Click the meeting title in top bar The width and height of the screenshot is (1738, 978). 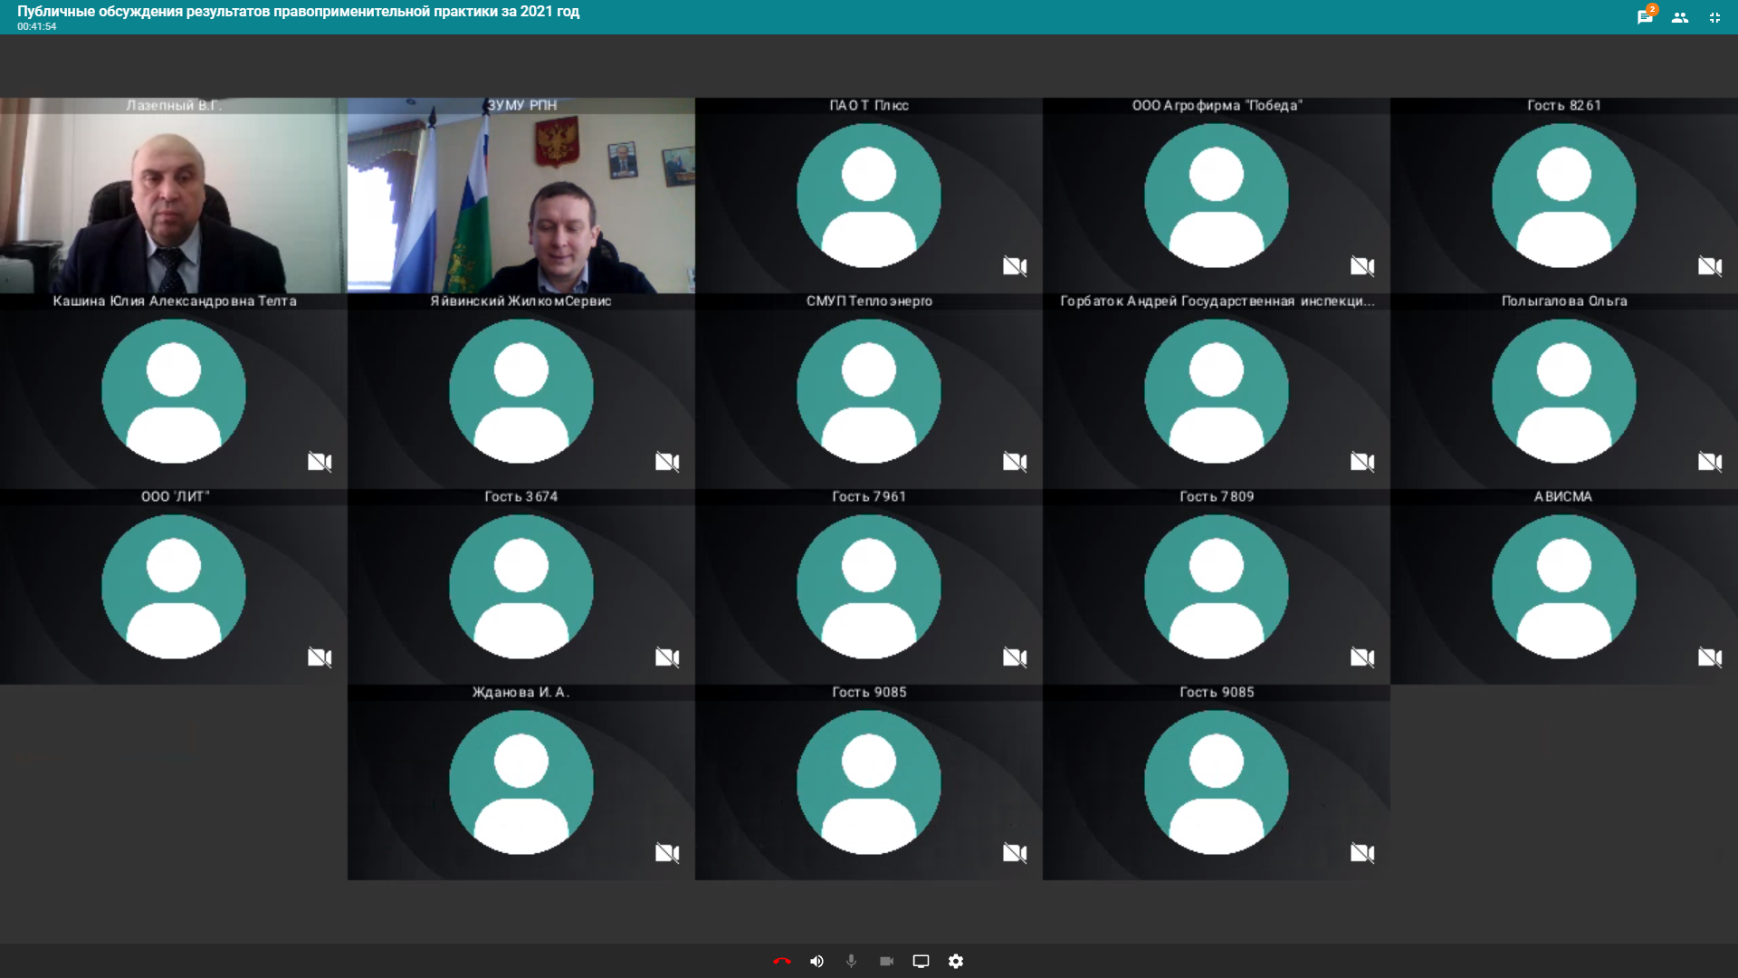pos(298,12)
